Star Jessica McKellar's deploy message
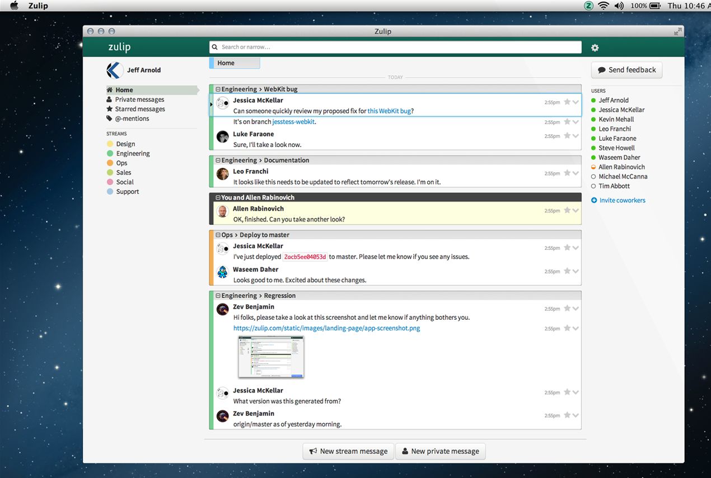The image size is (711, 478). [567, 248]
